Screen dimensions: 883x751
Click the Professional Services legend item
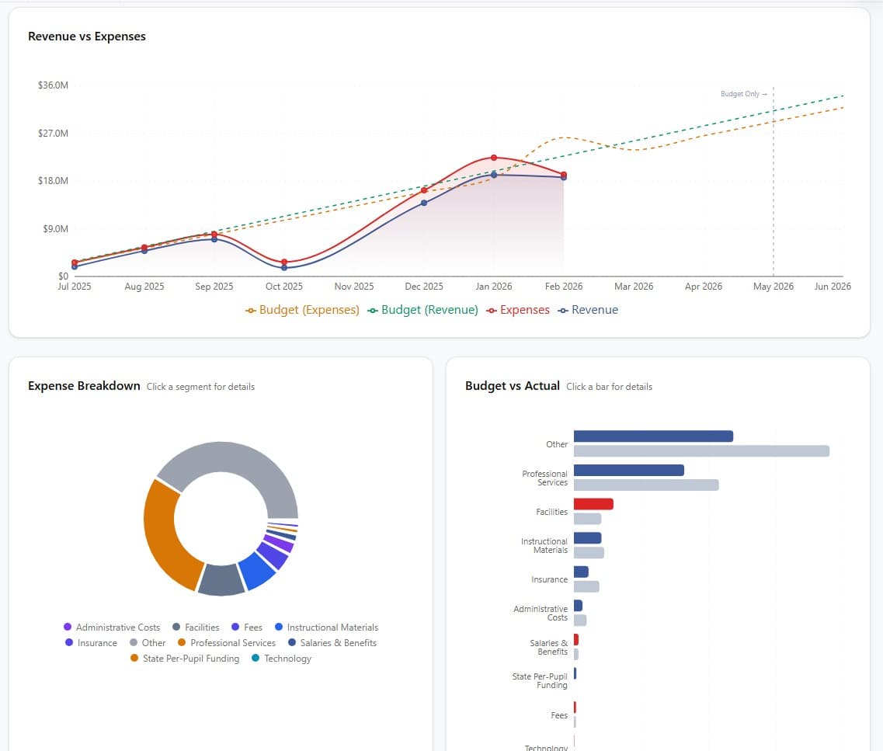(227, 643)
